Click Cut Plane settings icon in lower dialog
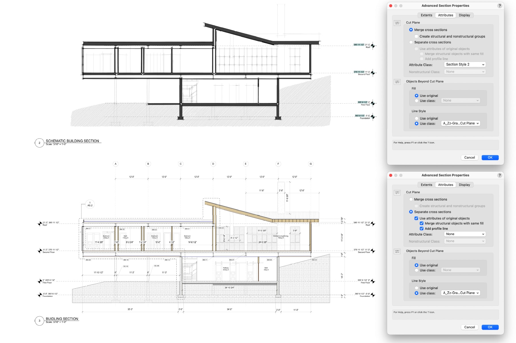Screen dimensions: 516x343 coord(397,193)
